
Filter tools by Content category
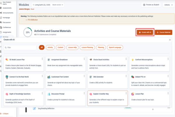pyautogui.click(x=60, y=47)
